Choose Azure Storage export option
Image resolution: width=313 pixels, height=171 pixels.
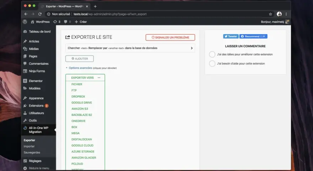coord(83,151)
